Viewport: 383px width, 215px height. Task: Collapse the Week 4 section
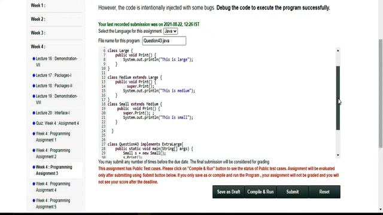tap(38, 47)
